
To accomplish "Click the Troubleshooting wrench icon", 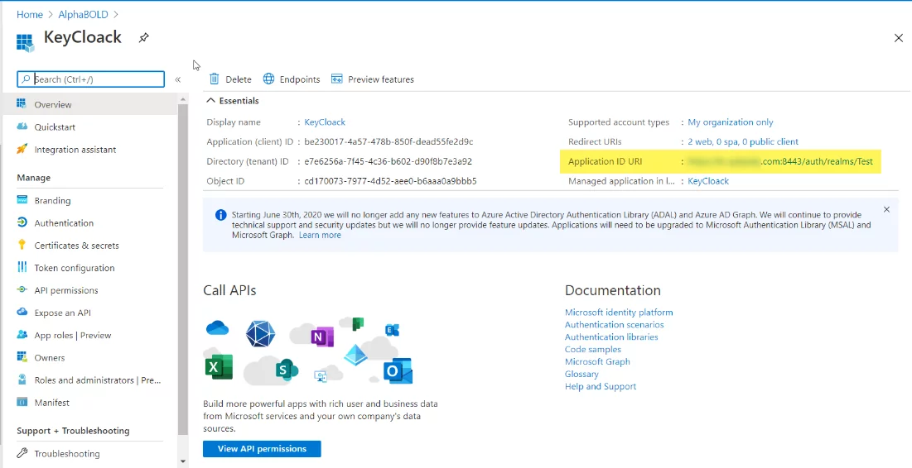I will click(x=22, y=453).
